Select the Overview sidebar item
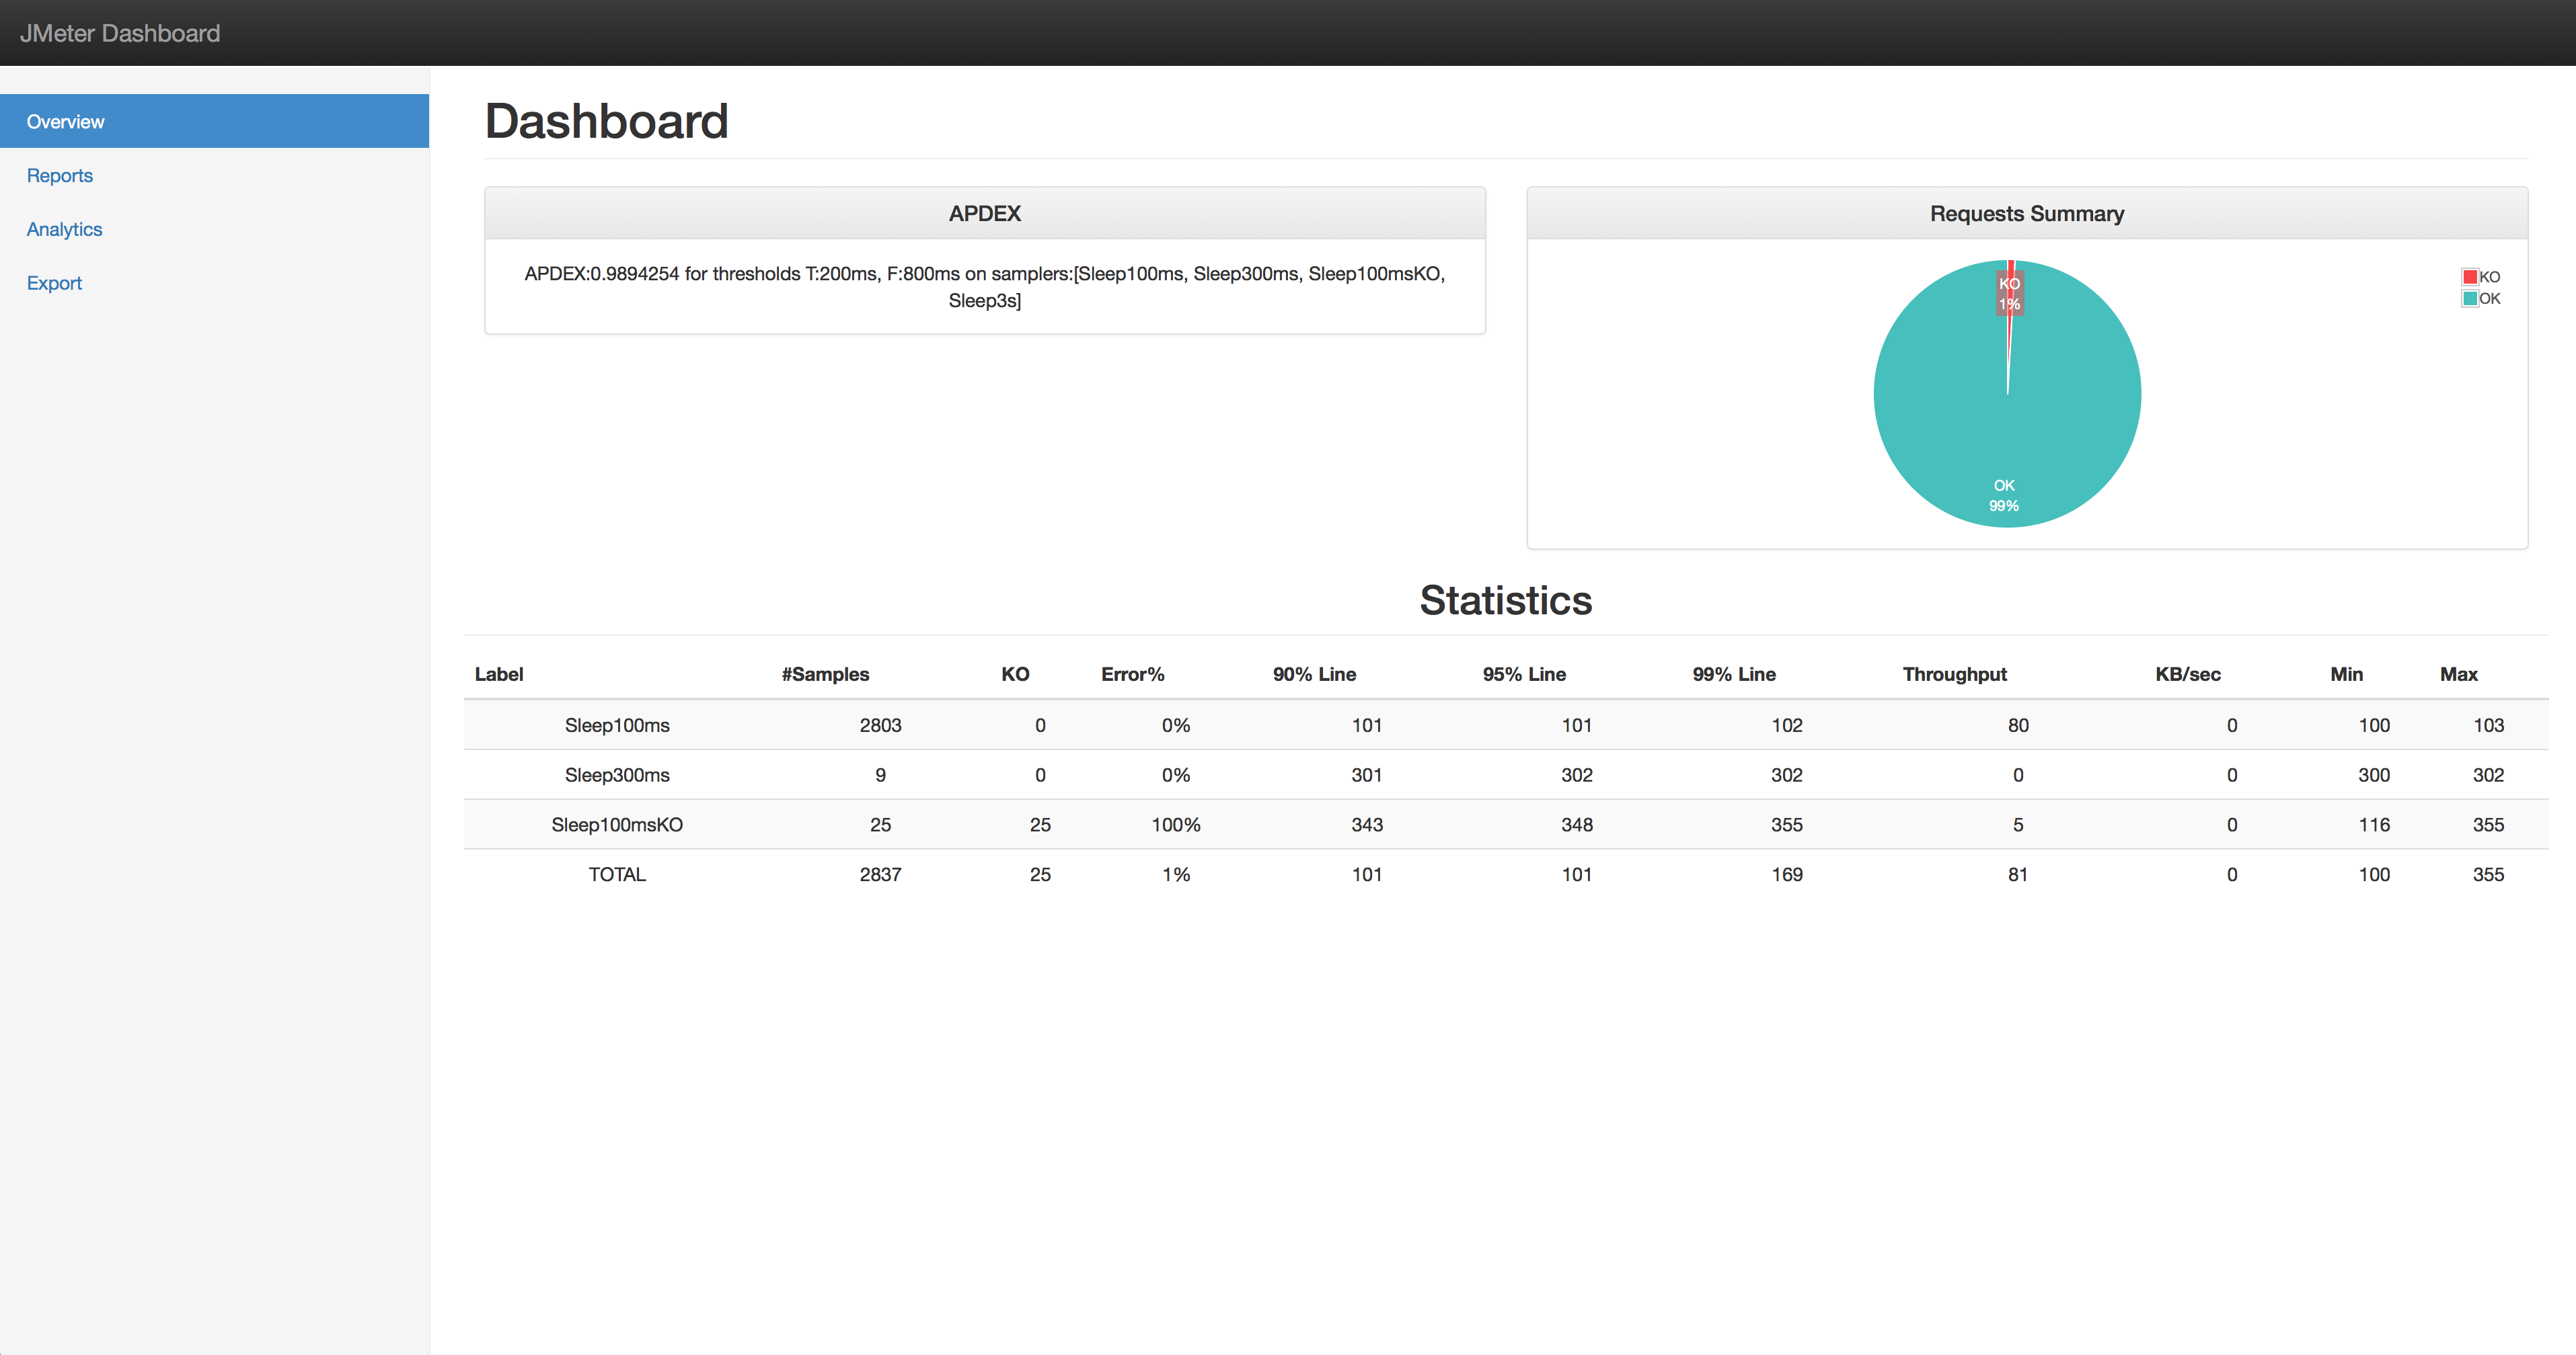Viewport: 2576px width, 1355px height. pyautogui.click(x=65, y=122)
